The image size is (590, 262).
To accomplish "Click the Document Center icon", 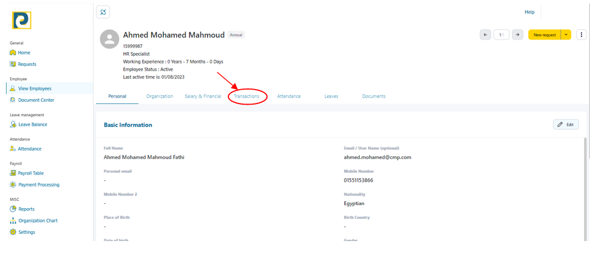I will tap(13, 100).
